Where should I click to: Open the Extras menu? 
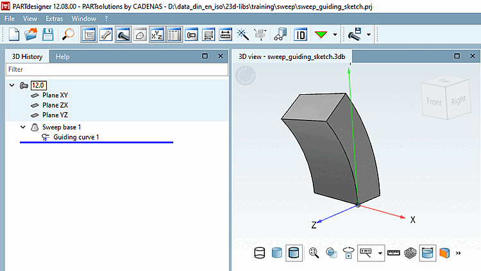tap(55, 19)
